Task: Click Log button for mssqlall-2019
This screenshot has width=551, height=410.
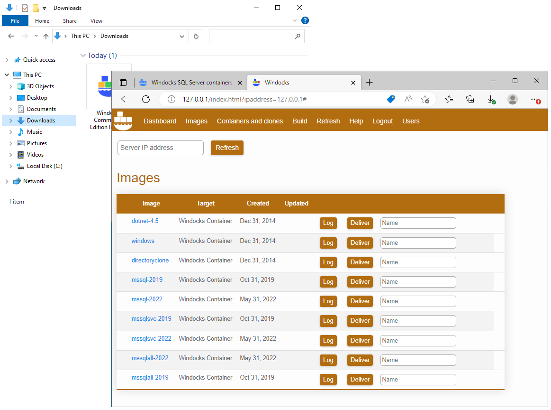Action: (328, 380)
